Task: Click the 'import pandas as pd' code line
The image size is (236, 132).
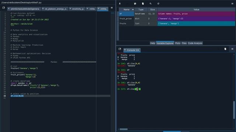Action: pyautogui.click(x=21, y=83)
